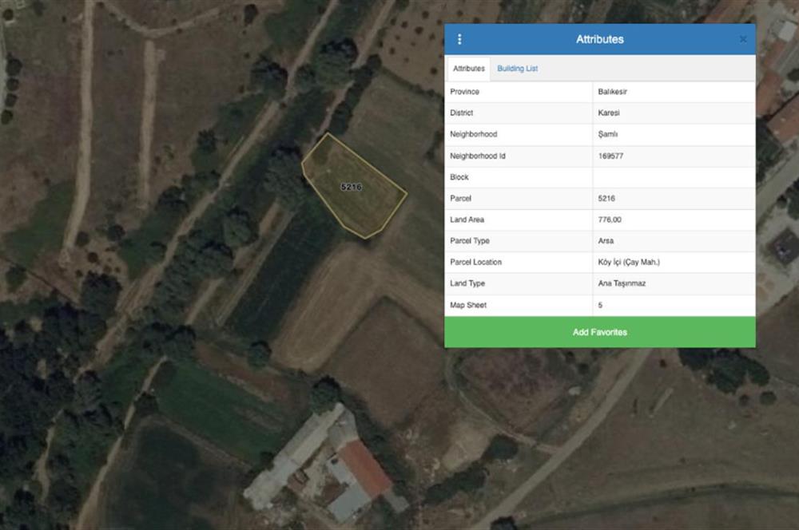
Task: Click the Land Type value Ana Taşınmaz
Action: click(622, 283)
